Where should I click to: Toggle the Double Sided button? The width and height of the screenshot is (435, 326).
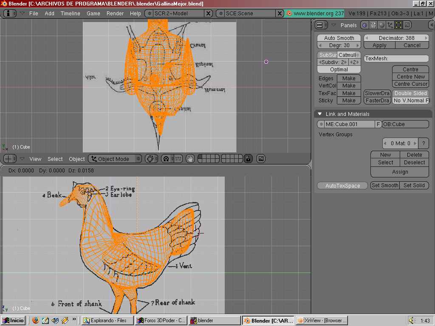coord(411,93)
